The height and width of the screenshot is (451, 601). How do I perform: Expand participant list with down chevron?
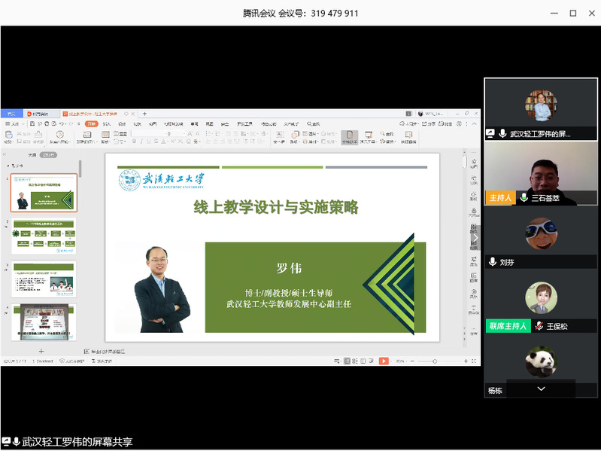click(541, 389)
